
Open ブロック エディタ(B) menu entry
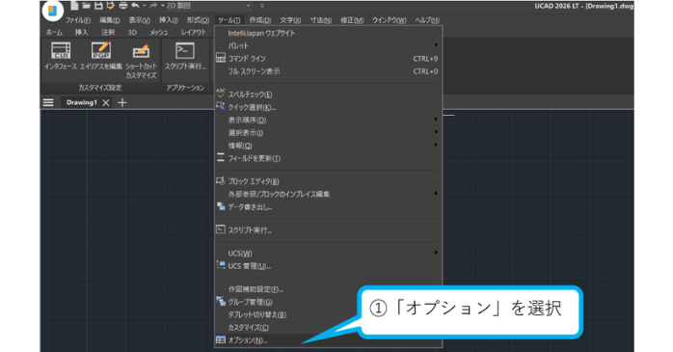329,181
